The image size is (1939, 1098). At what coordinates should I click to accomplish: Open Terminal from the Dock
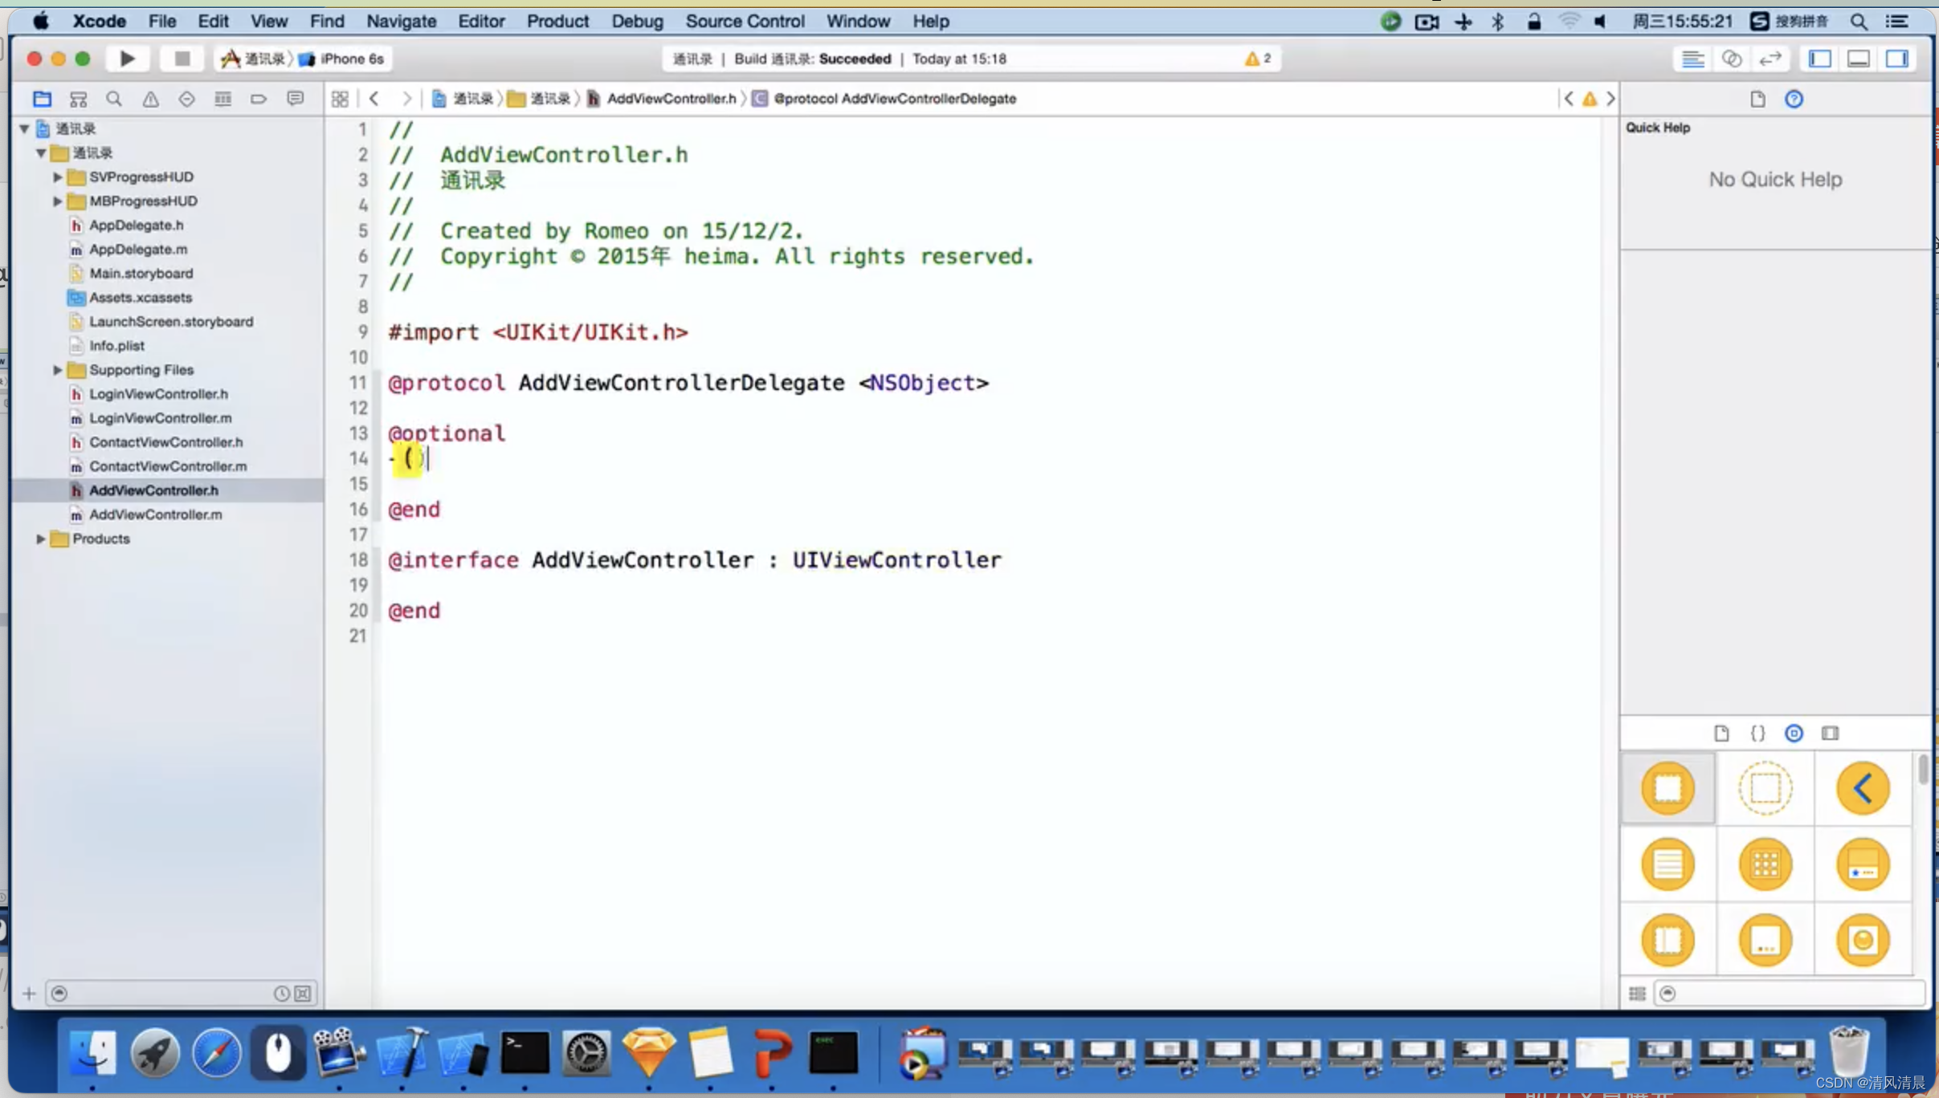(525, 1053)
